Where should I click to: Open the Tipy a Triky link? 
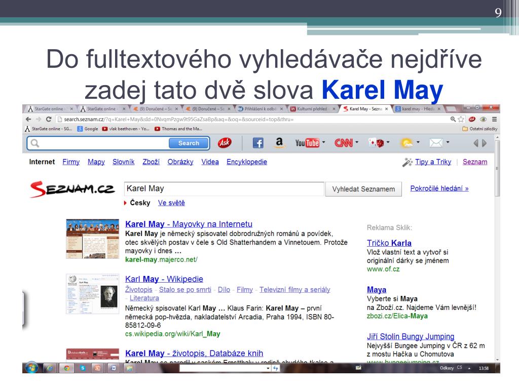(433, 162)
